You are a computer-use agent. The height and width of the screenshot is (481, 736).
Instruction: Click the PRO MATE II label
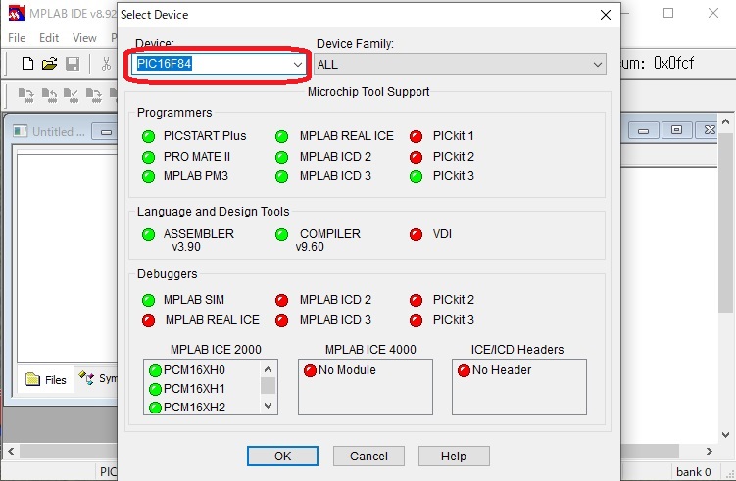coord(197,157)
